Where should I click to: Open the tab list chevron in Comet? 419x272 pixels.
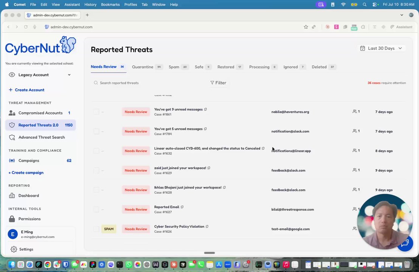(402, 15)
